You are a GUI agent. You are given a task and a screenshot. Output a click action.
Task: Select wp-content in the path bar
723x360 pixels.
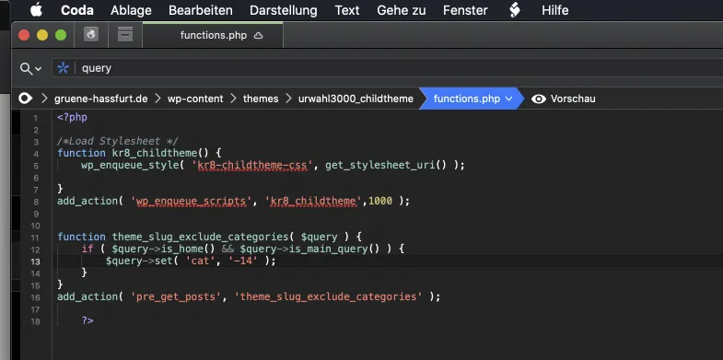click(x=195, y=99)
